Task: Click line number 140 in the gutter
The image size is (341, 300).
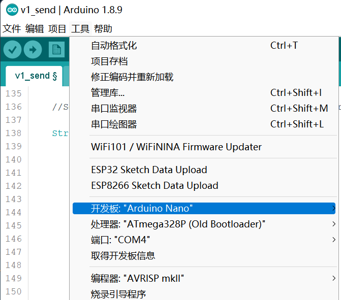Action: coord(14,160)
